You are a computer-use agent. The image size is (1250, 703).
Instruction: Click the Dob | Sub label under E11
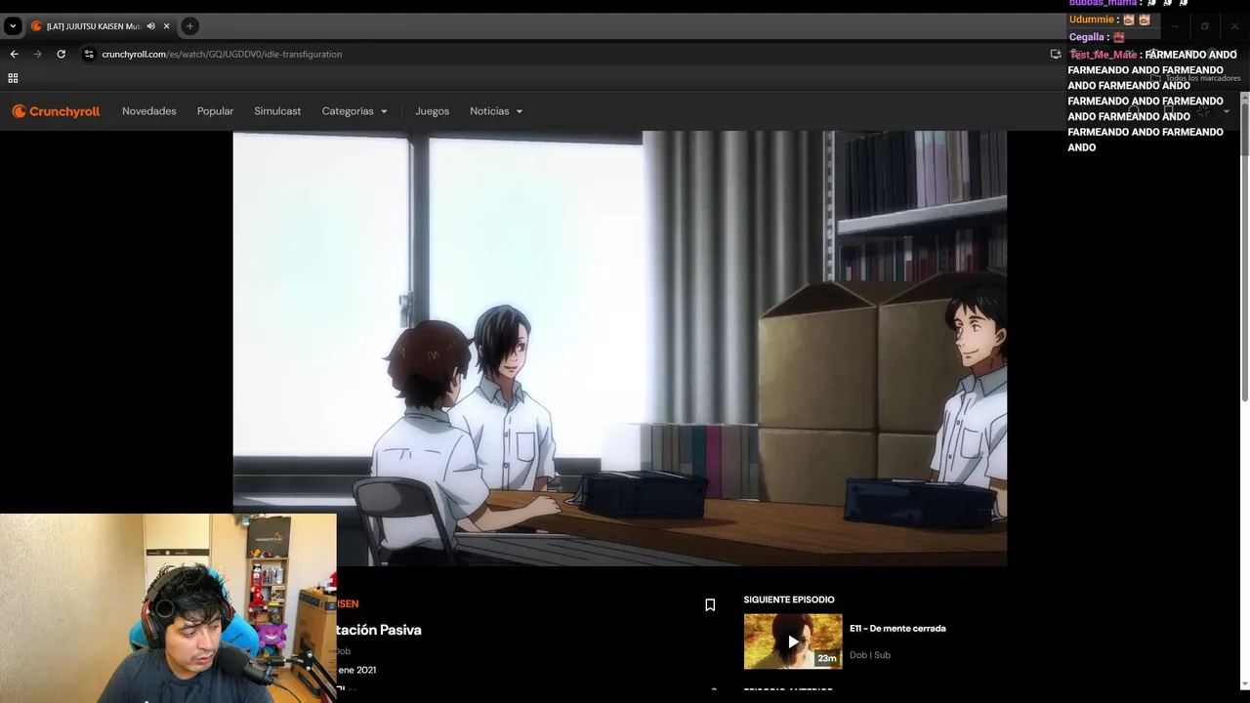click(870, 655)
